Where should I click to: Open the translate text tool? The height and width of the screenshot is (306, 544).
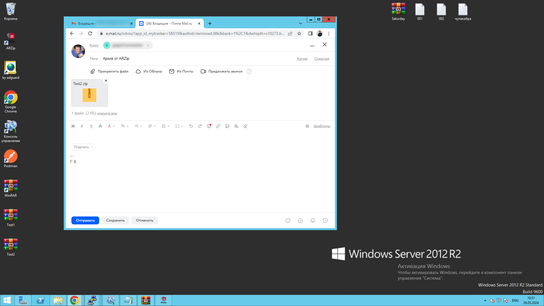[x=236, y=126]
